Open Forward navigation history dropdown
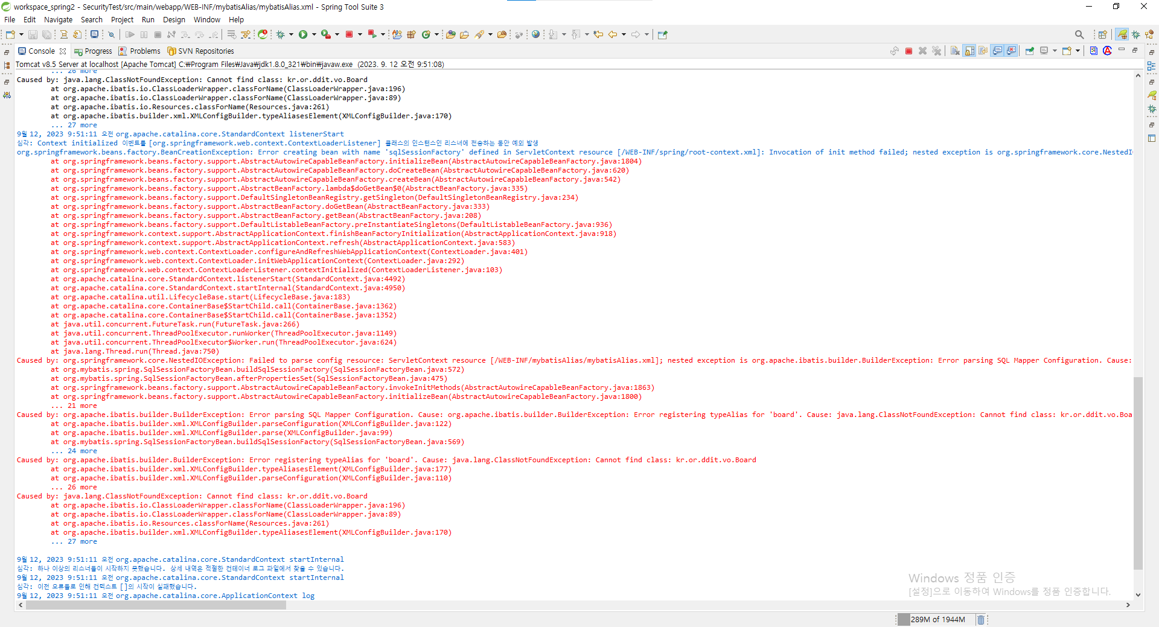 pos(647,34)
